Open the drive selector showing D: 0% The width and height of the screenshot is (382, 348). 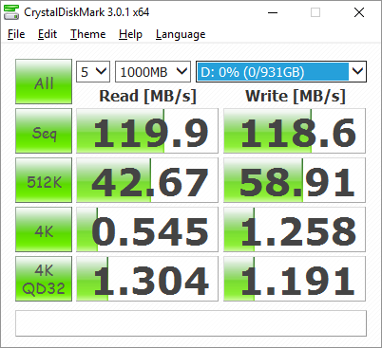pos(281,72)
